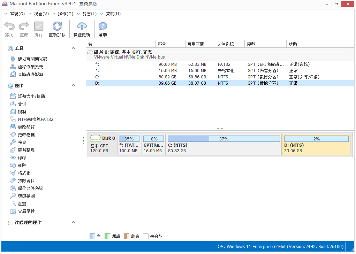The height and width of the screenshot is (254, 356).
Task: Sort by the 可用空間 column header
Action: tap(200, 44)
